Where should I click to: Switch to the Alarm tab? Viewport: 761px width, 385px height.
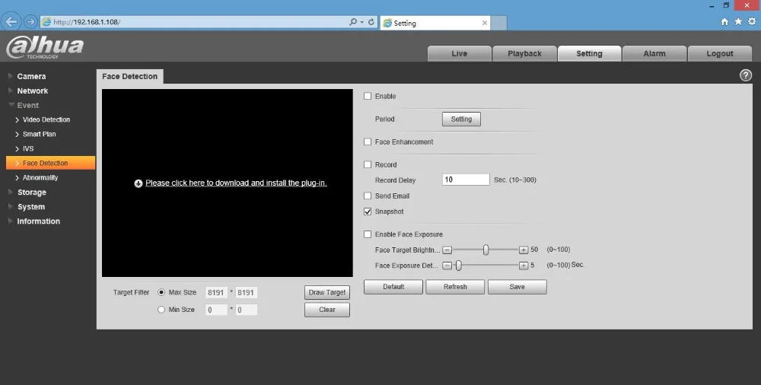tap(654, 53)
